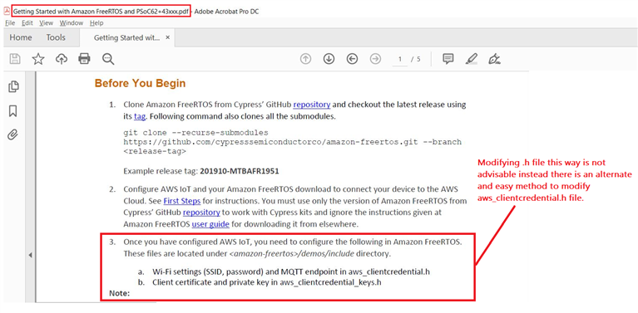Click the next view right-arrow icon

coord(375,59)
